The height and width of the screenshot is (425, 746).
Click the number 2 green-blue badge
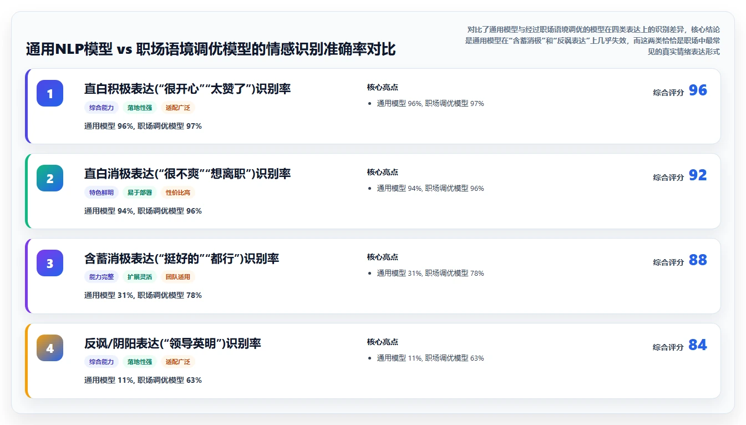(50, 178)
